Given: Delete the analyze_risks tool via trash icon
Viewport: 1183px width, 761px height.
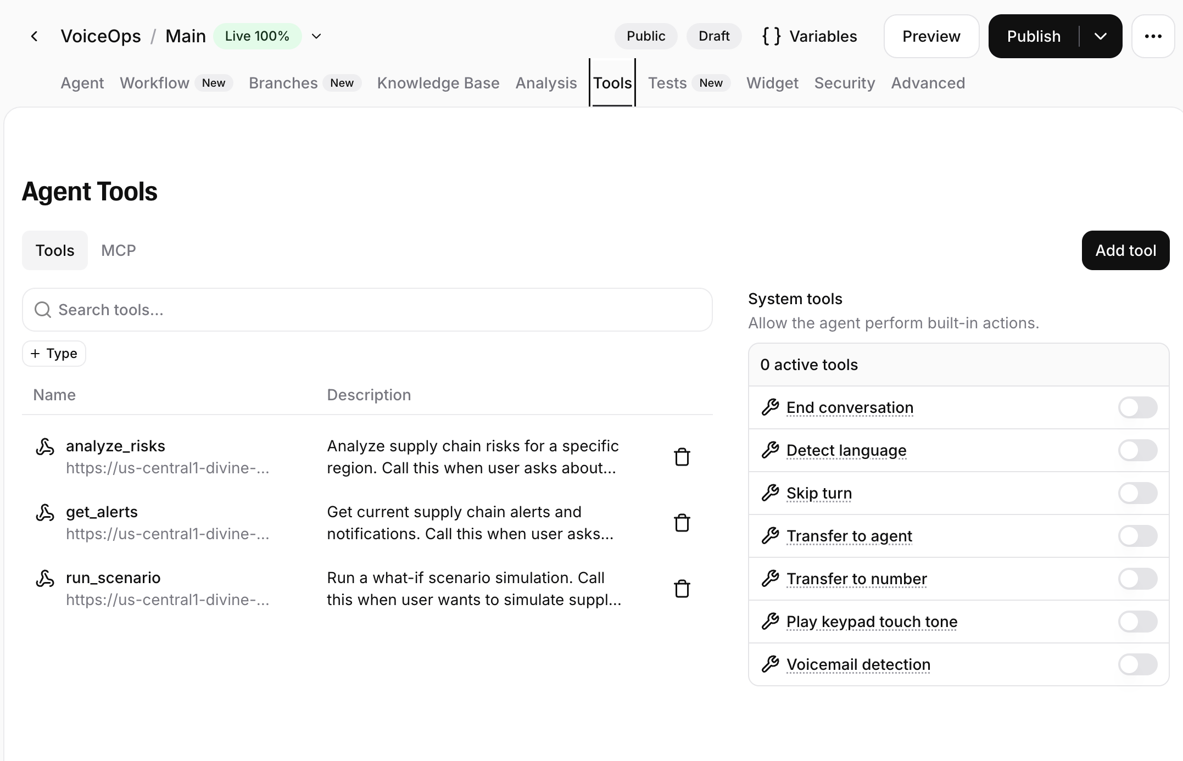Looking at the screenshot, I should point(682,457).
